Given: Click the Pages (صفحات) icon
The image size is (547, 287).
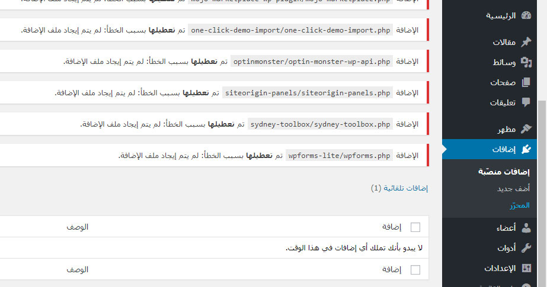Looking at the screenshot, I should coord(526,82).
